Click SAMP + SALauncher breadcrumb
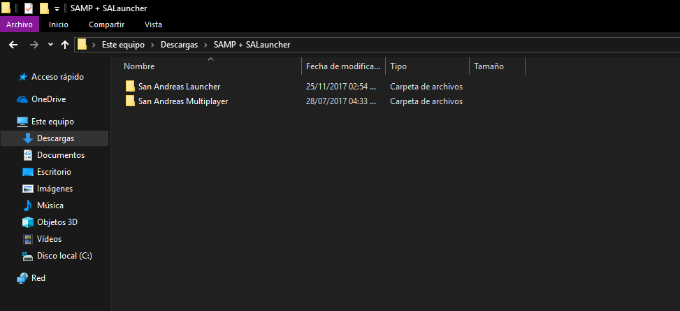The height and width of the screenshot is (311, 680). pos(252,45)
